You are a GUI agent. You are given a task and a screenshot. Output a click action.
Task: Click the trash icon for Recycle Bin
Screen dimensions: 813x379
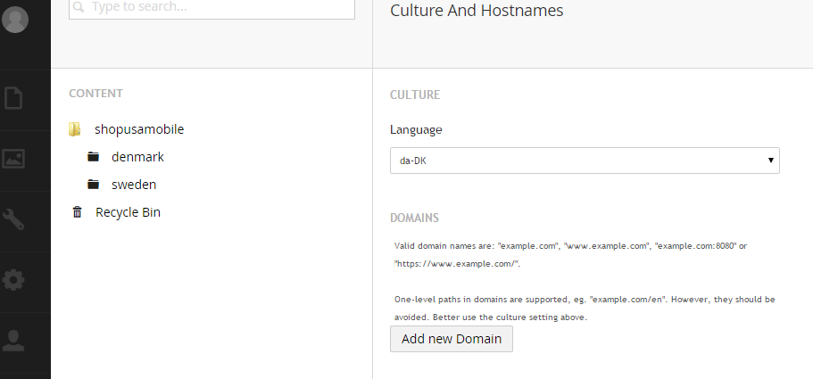pyautogui.click(x=77, y=212)
